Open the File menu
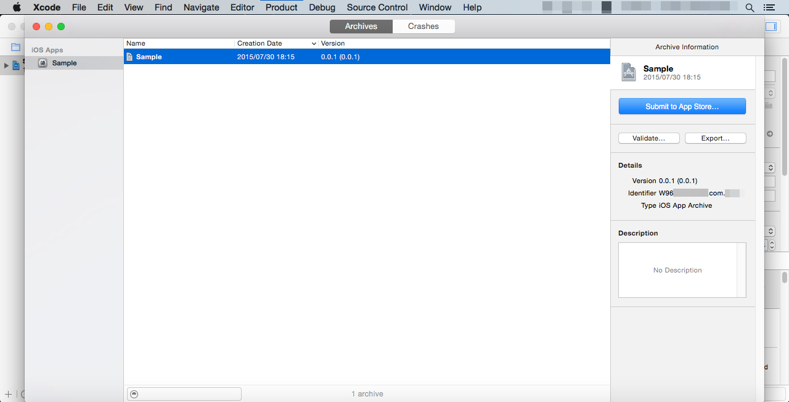The width and height of the screenshot is (789, 402). point(79,7)
